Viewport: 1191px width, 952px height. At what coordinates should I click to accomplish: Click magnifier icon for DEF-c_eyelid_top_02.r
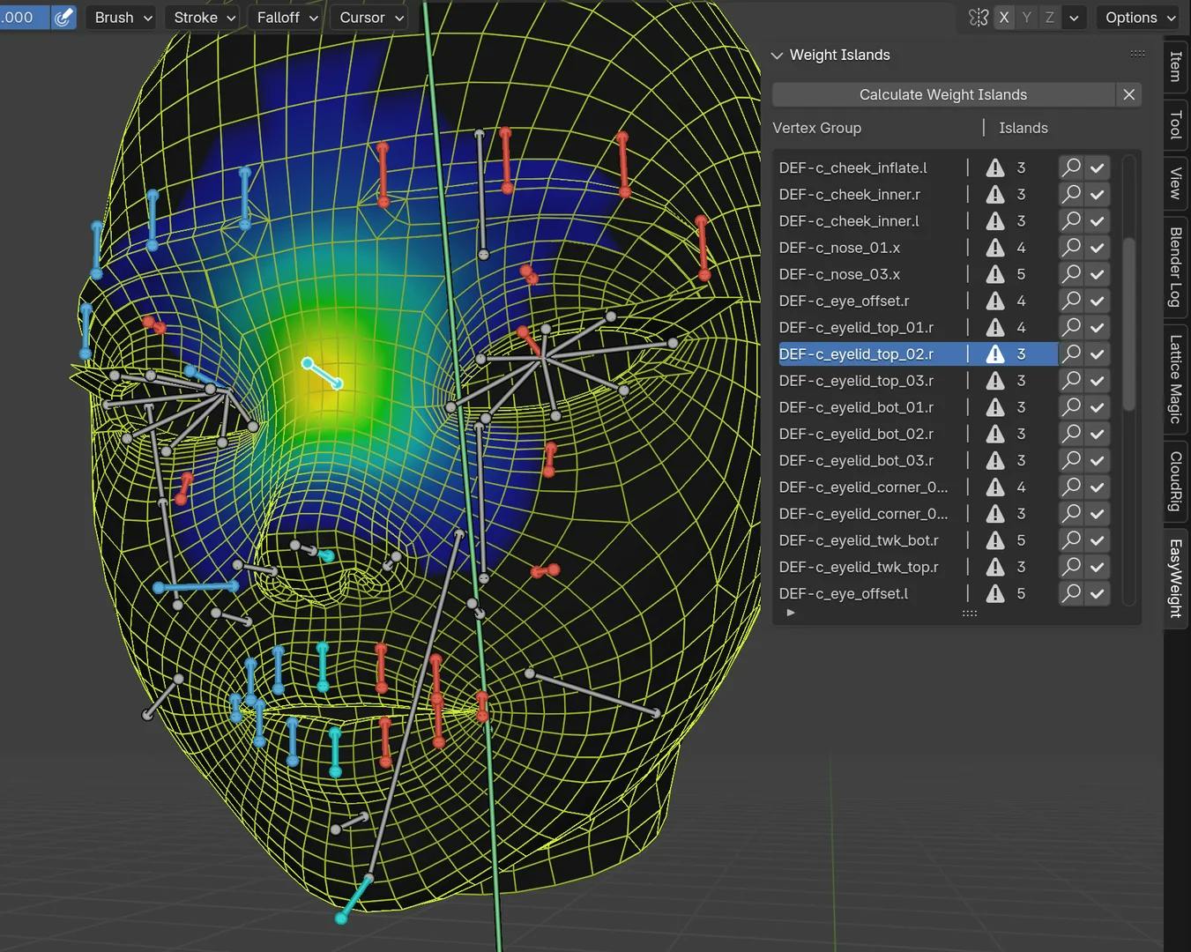pyautogui.click(x=1070, y=353)
